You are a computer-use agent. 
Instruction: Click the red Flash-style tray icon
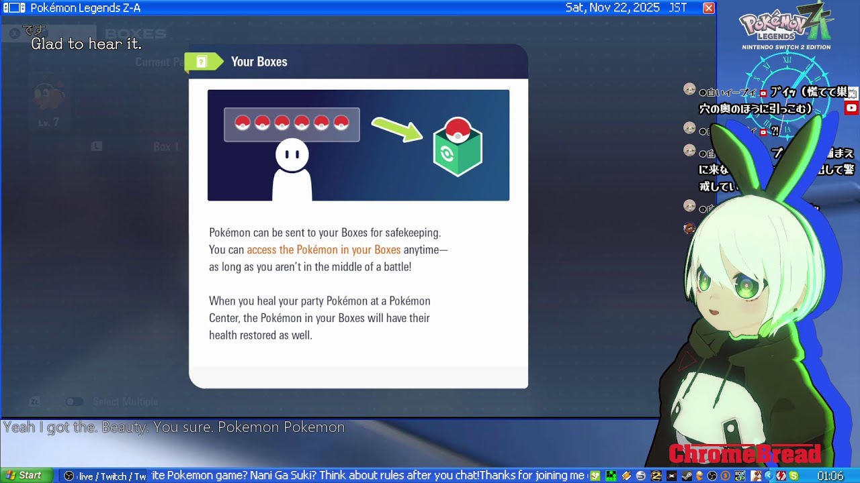(781, 476)
